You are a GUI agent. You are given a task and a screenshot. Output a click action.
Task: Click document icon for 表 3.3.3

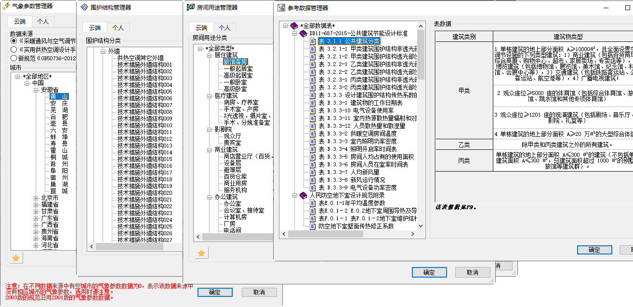[313, 95]
